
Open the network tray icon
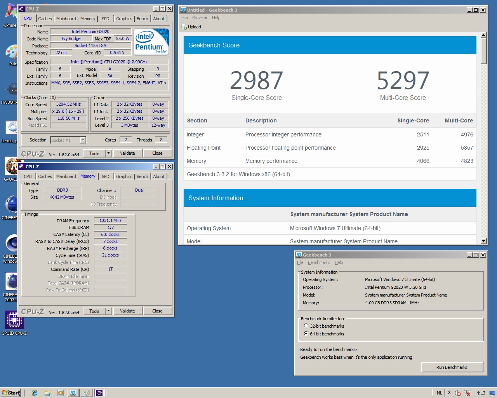click(x=467, y=393)
